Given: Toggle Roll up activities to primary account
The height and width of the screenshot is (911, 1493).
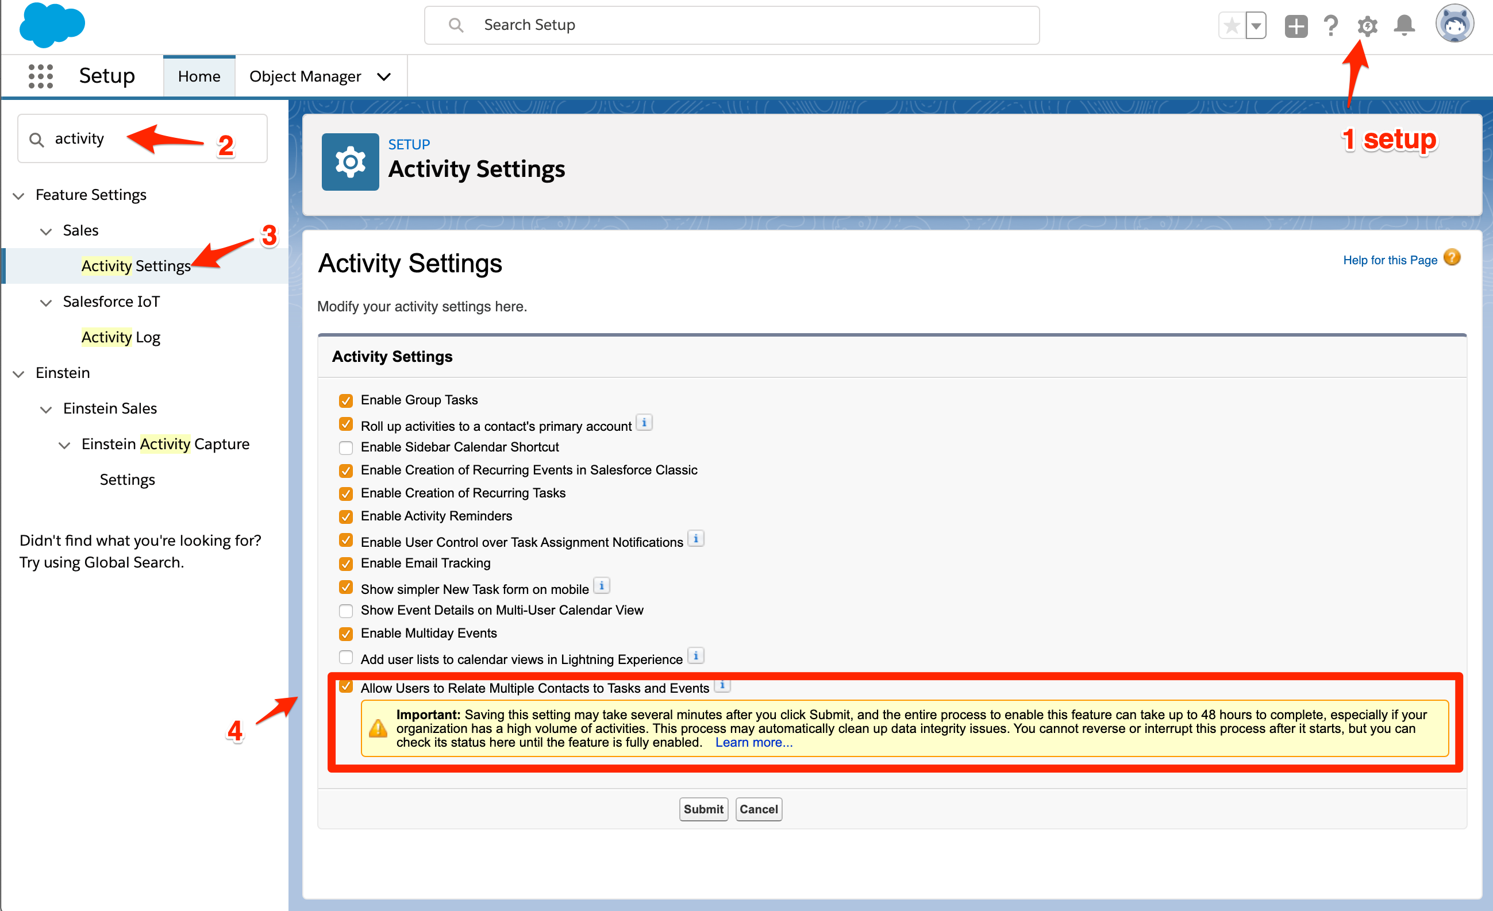Looking at the screenshot, I should [346, 424].
